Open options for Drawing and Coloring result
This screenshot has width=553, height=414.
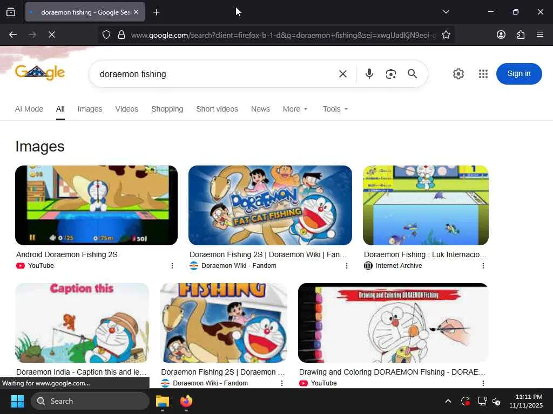coord(483,383)
